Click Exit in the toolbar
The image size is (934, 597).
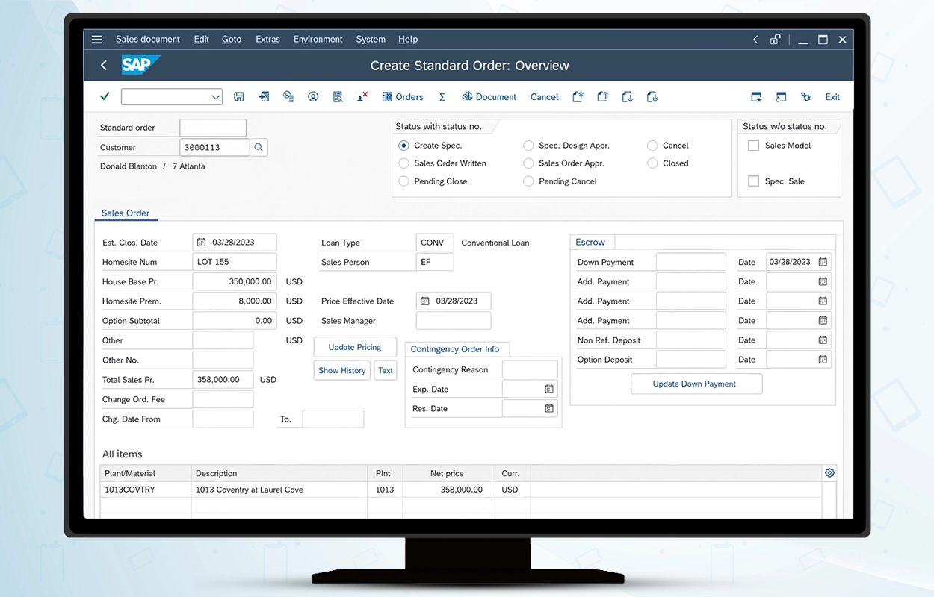coord(832,97)
